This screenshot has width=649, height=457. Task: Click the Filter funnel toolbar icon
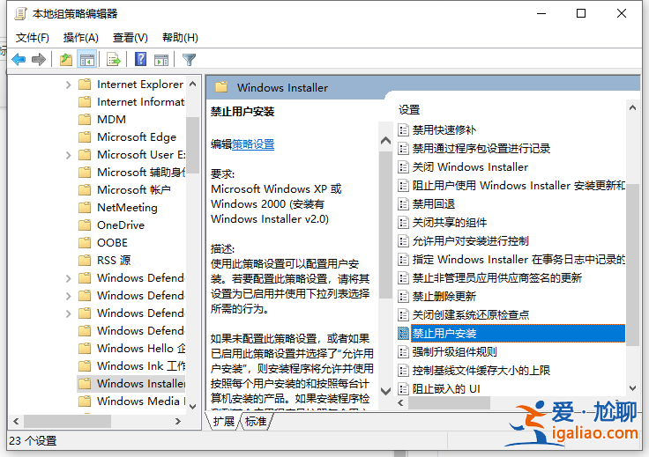[x=189, y=60]
